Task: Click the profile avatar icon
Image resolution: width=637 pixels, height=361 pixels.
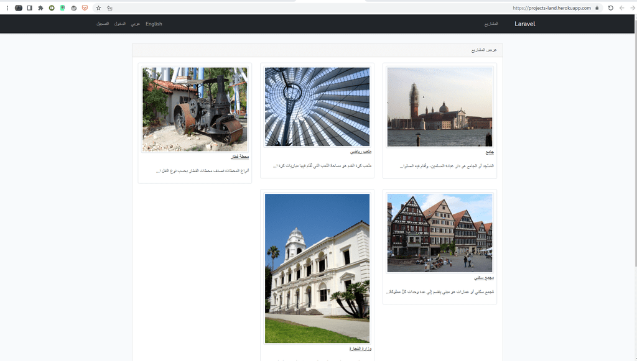Action: 19,7
